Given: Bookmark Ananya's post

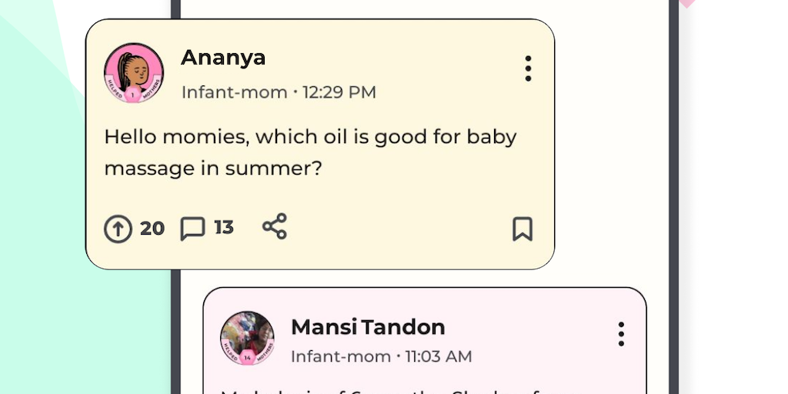Looking at the screenshot, I should tap(523, 229).
